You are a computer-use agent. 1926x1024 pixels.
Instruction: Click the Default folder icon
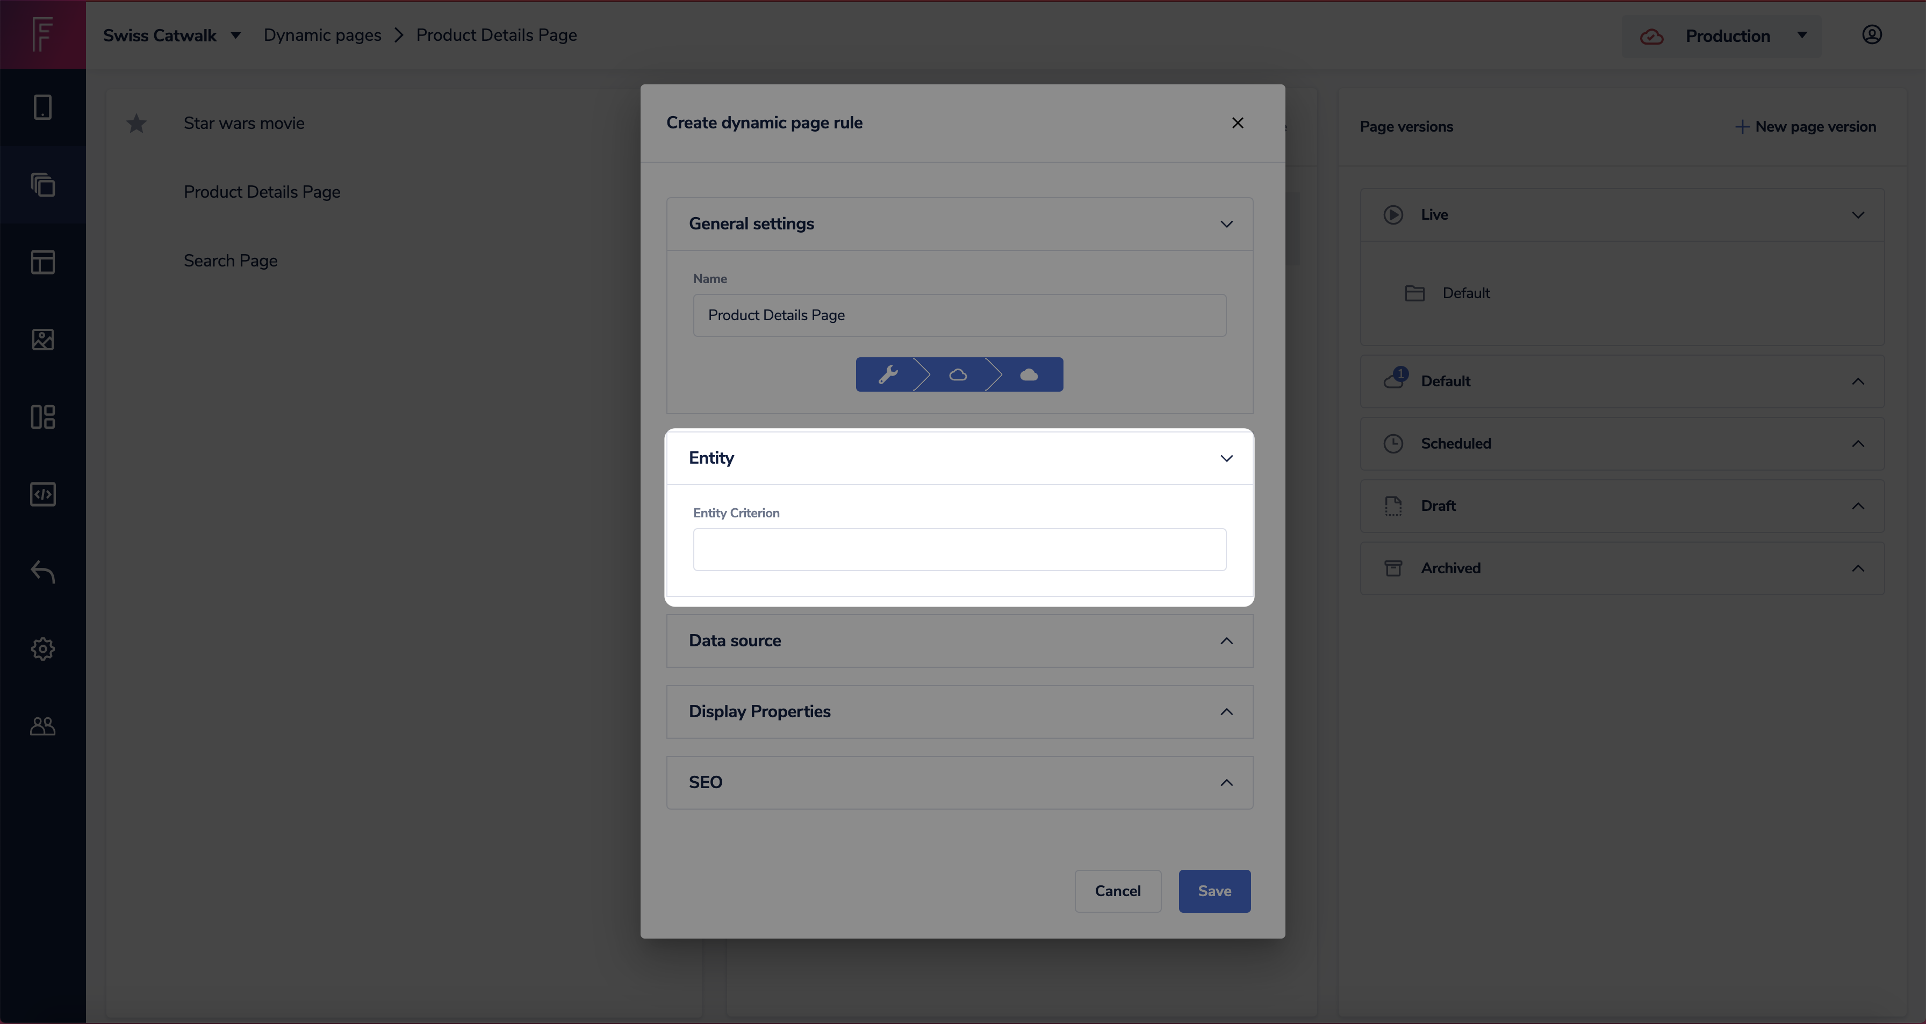tap(1414, 293)
